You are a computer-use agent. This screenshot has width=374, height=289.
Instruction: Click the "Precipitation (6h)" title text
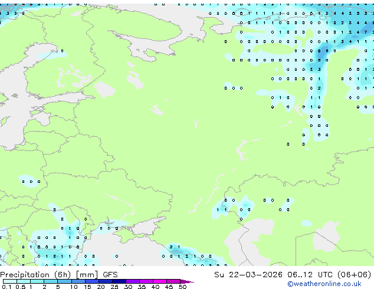pos(35,275)
